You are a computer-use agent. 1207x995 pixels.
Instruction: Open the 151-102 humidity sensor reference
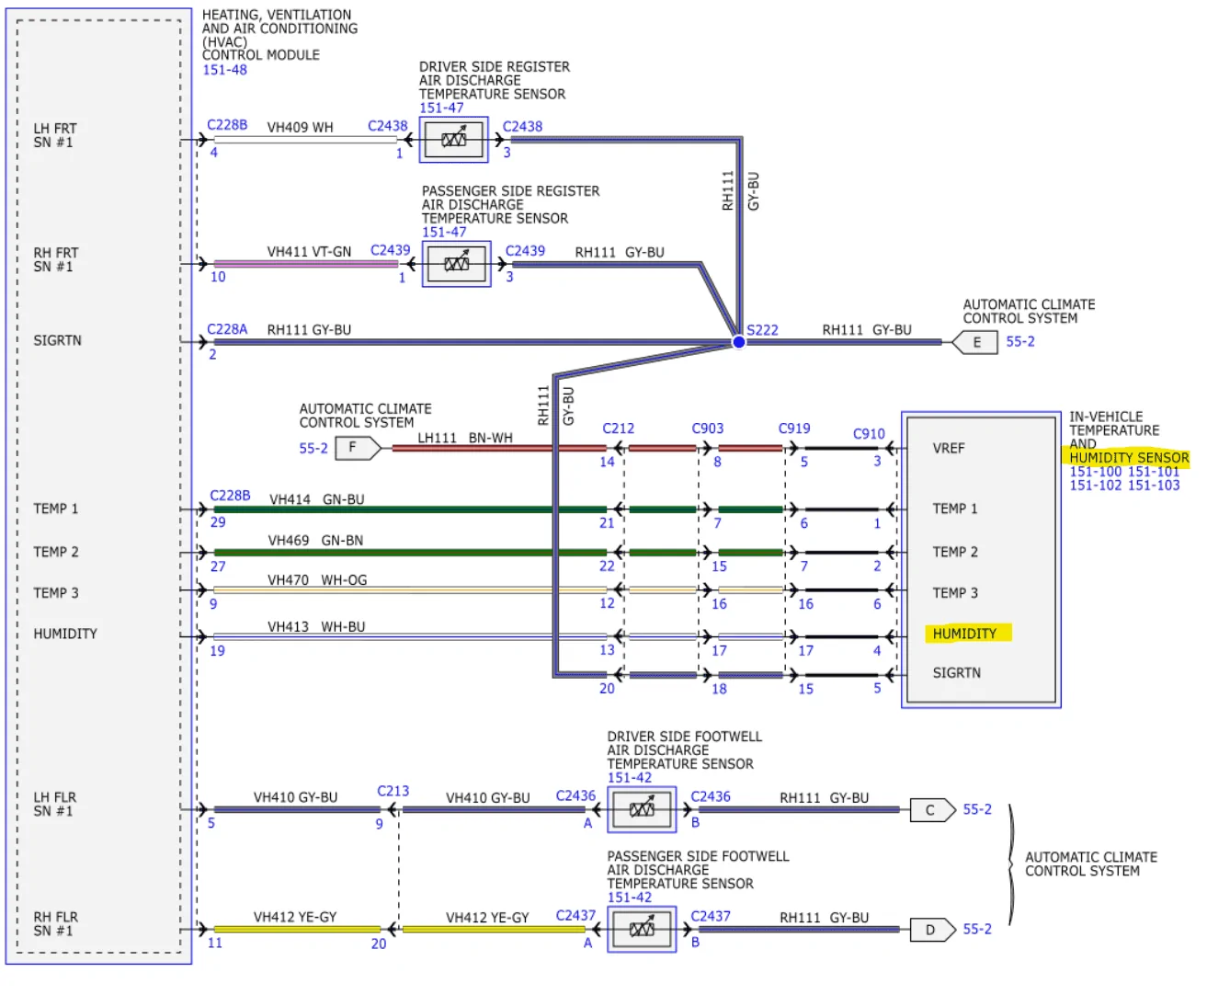(x=1095, y=486)
